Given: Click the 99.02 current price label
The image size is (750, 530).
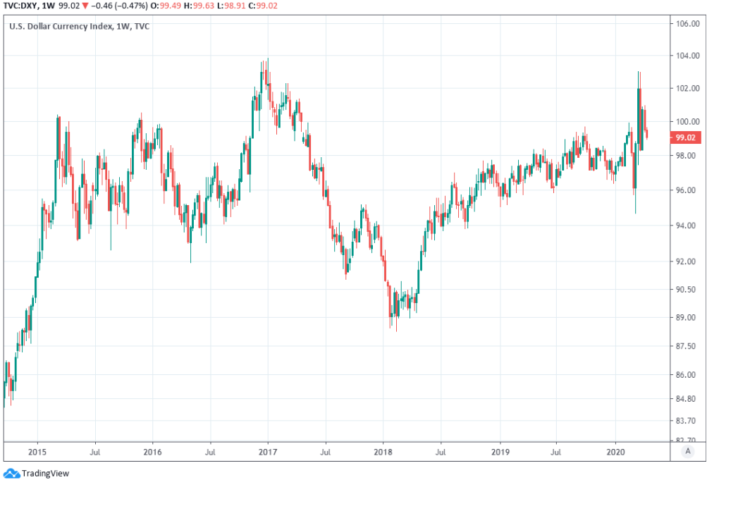Looking at the screenshot, I should (685, 137).
